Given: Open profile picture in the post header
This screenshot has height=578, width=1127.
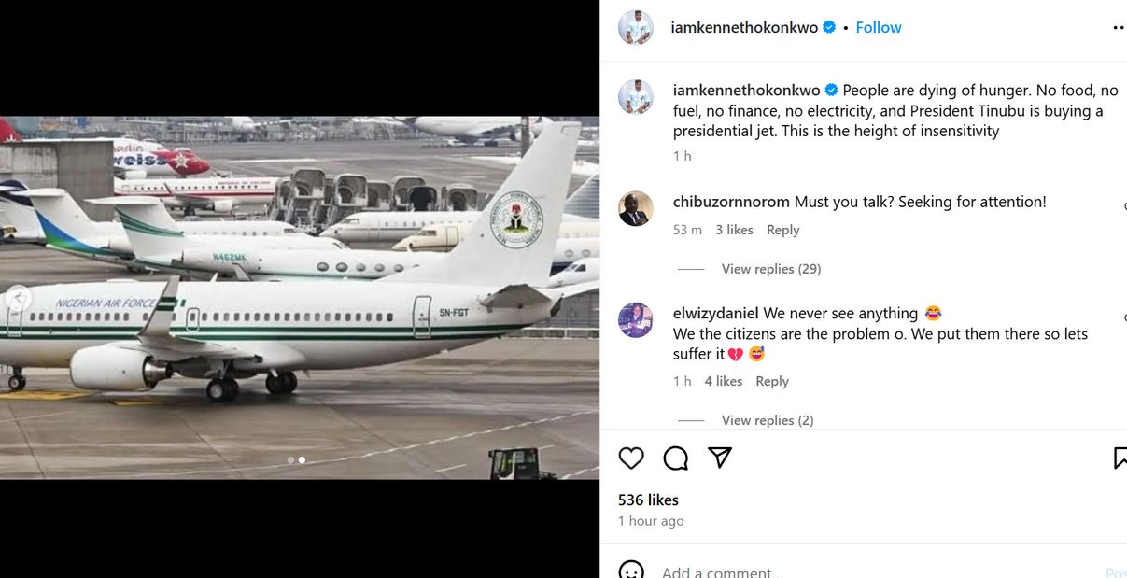Looking at the screenshot, I should point(636,28).
